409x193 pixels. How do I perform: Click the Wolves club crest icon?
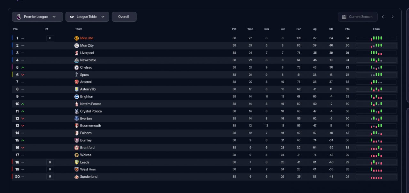tap(76, 155)
